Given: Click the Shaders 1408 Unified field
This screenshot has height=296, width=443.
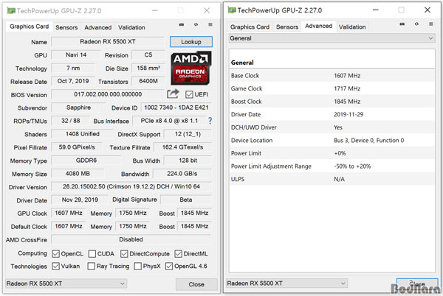Looking at the screenshot, I should [83, 134].
